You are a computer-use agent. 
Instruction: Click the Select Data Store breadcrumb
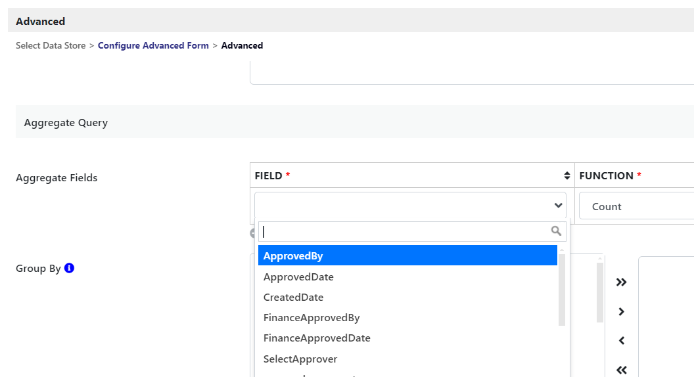(x=51, y=45)
